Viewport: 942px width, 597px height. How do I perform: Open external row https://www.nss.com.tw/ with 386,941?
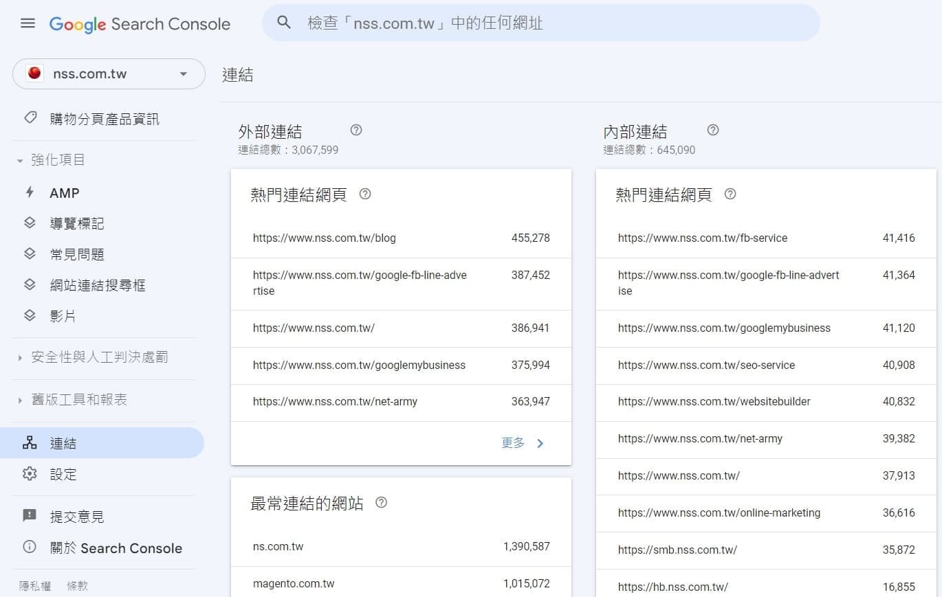click(x=401, y=328)
